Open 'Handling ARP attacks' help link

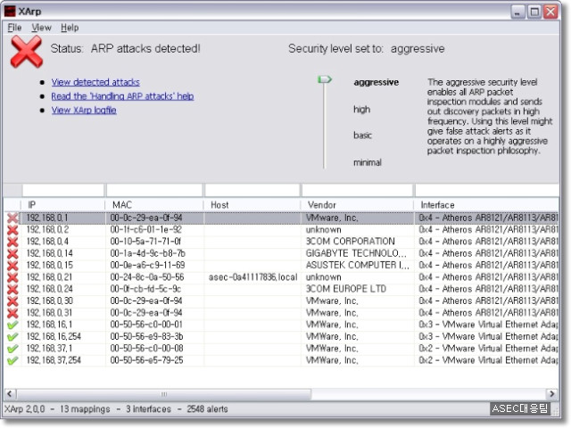pos(122,96)
